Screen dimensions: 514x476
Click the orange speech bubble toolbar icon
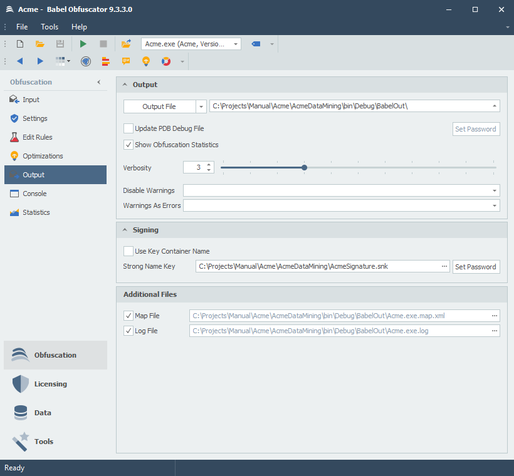coord(126,61)
